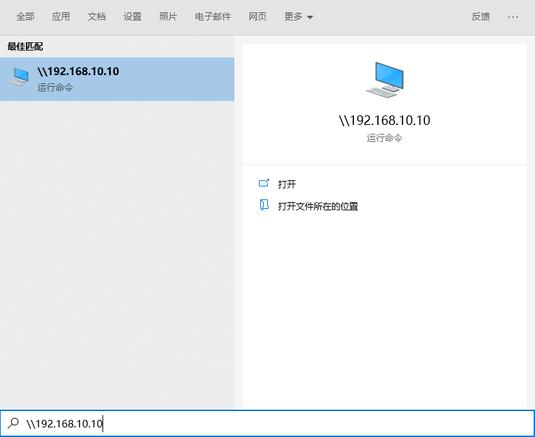Image resolution: width=535 pixels, height=437 pixels.
Task: Click the file location icon
Action: click(264, 206)
